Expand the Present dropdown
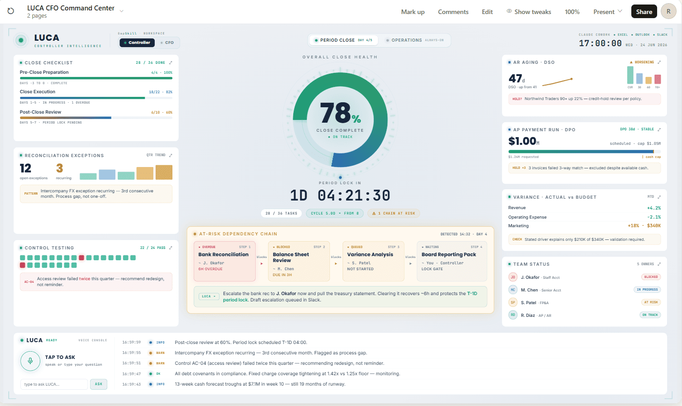Screen dimensions: 682x406 coord(608,12)
